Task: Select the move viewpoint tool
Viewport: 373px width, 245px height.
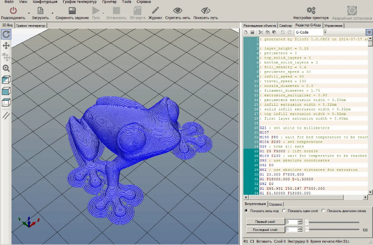Action: [6, 46]
